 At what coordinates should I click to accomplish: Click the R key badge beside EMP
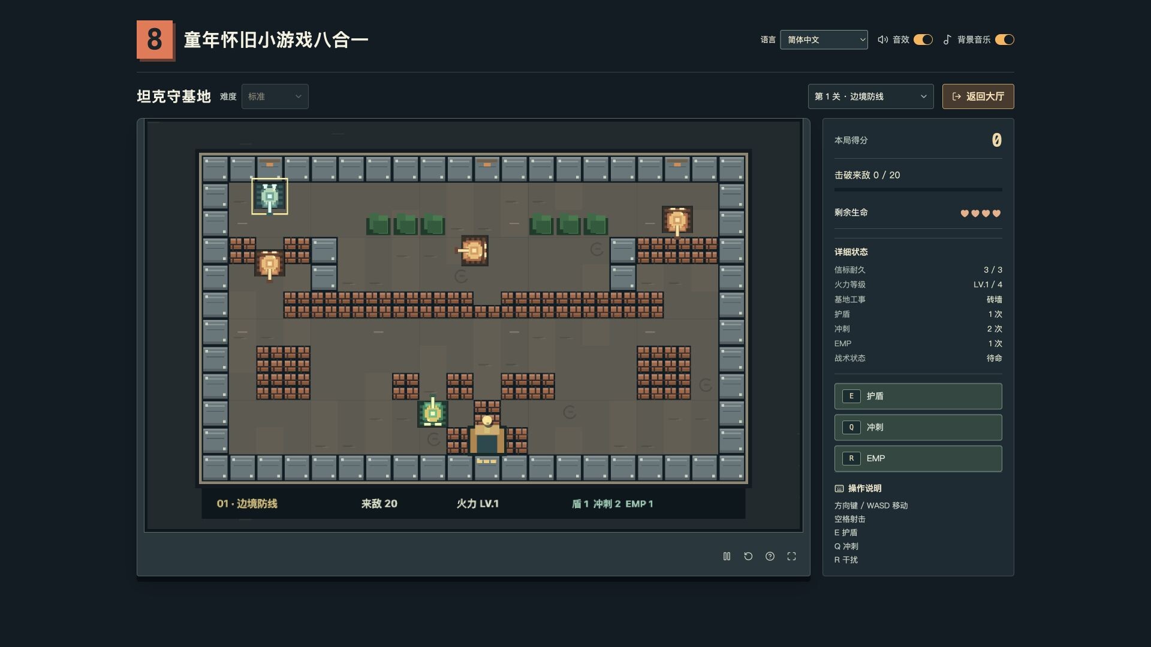(851, 458)
